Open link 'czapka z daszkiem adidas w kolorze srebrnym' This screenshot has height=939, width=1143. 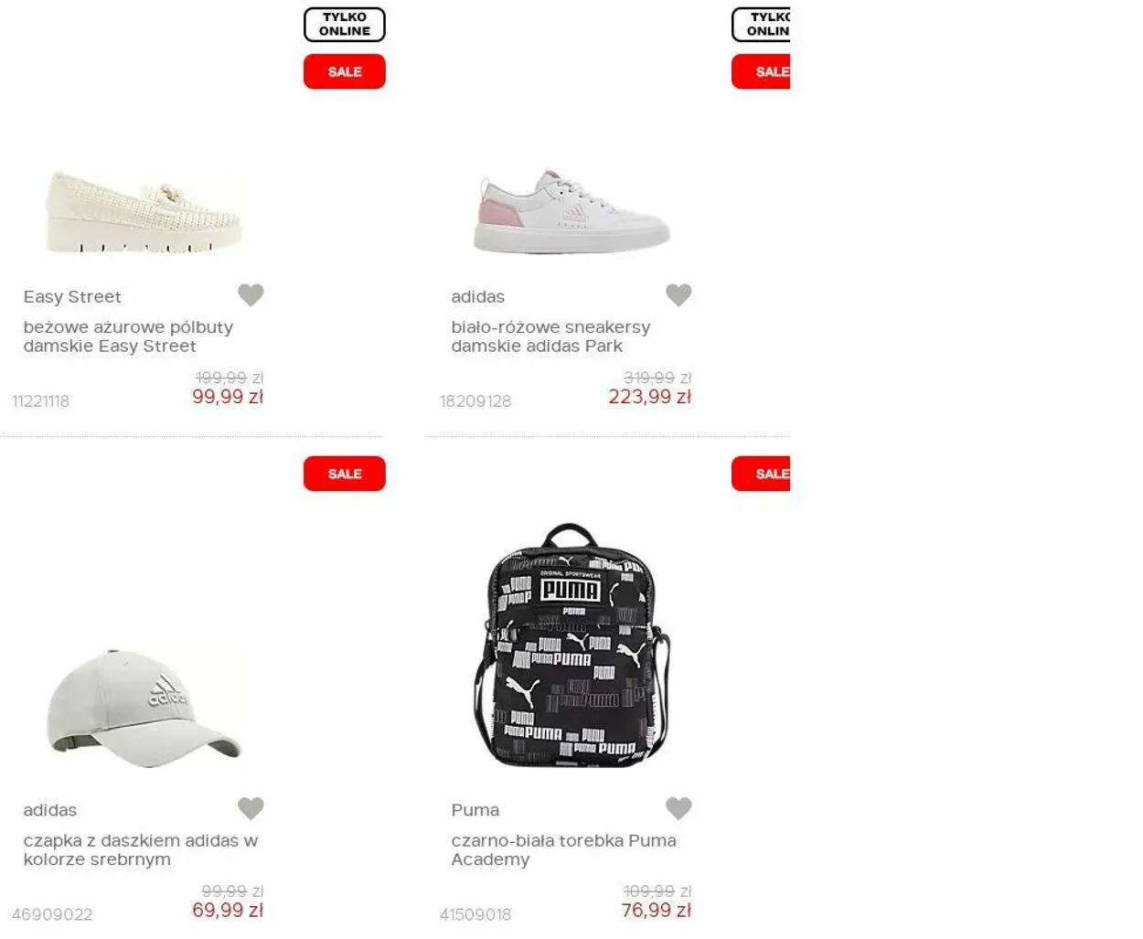pyautogui.click(x=141, y=849)
